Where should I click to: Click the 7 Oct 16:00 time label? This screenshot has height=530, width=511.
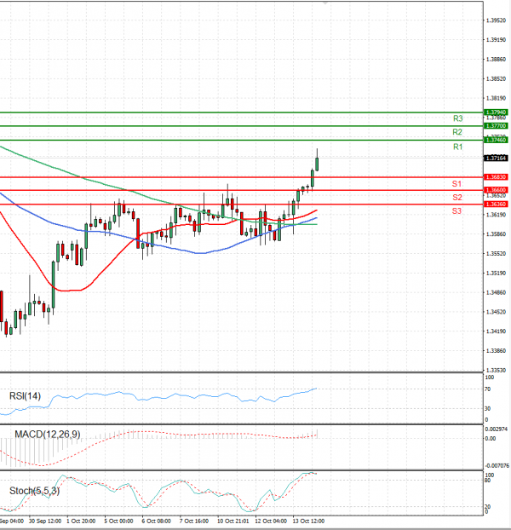click(x=194, y=521)
